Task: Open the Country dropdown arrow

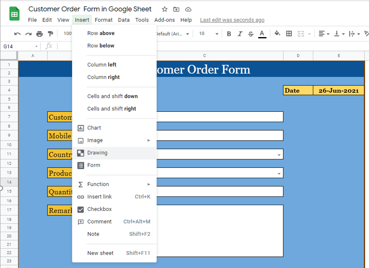Action: tap(279, 155)
